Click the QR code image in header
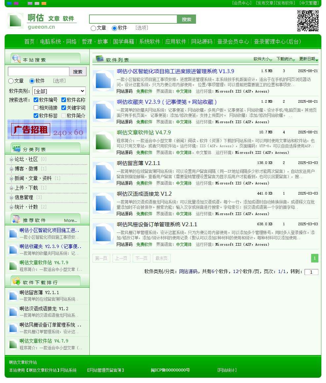Image resolution: width=326 pixels, height=383 pixels. click(308, 21)
